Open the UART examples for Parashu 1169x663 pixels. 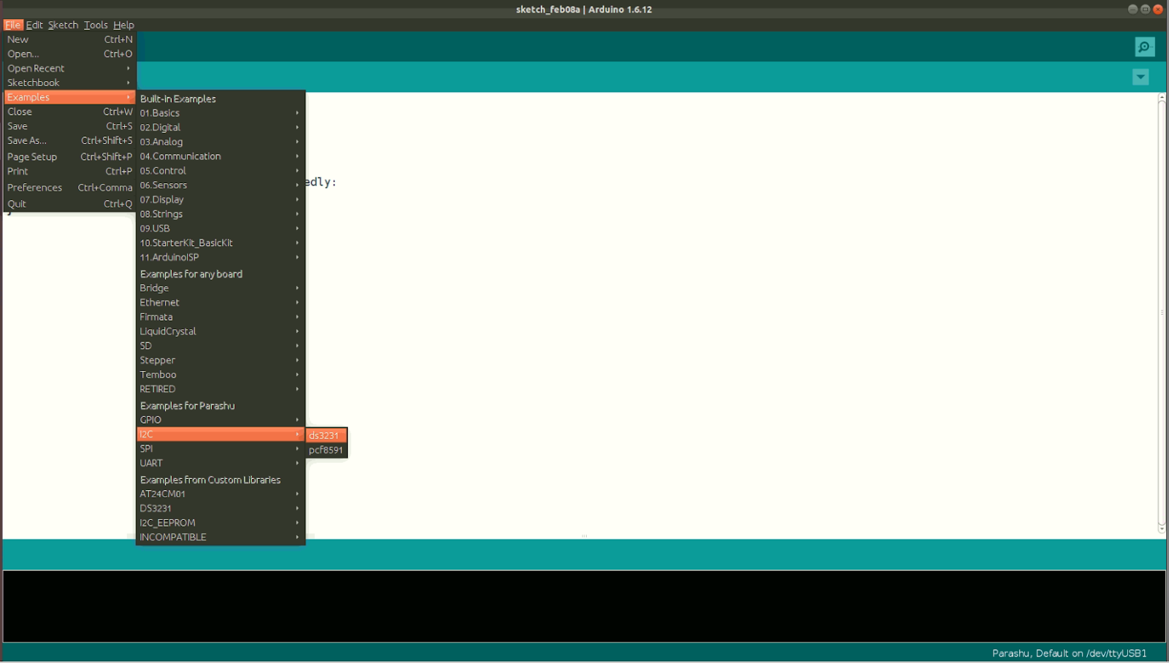[x=220, y=463]
